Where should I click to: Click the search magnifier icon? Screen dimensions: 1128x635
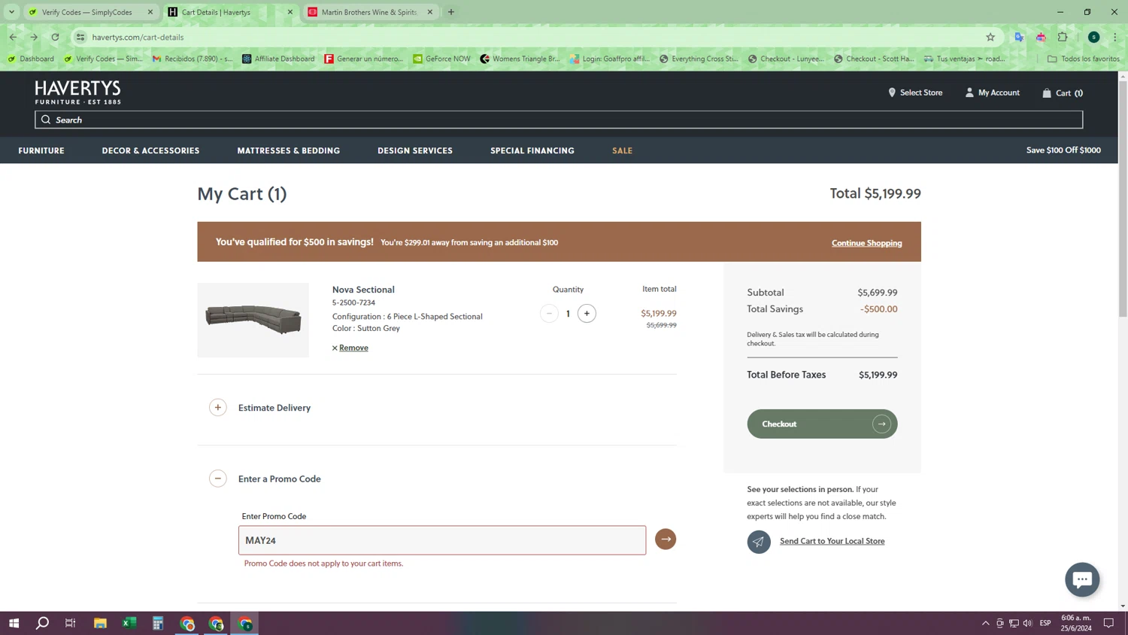[46, 120]
